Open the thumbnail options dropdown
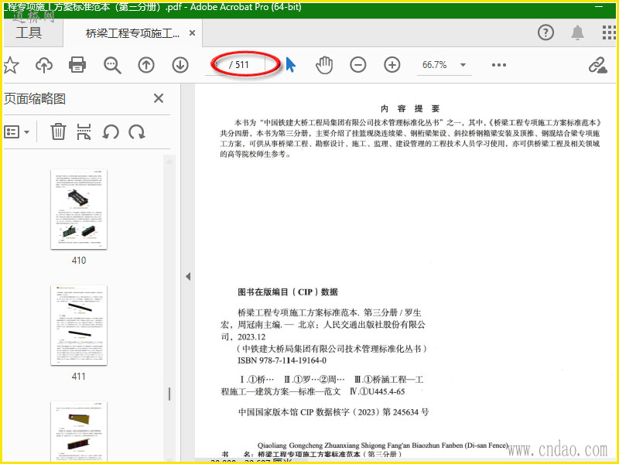Screen dimensions: 619x464 16,131
